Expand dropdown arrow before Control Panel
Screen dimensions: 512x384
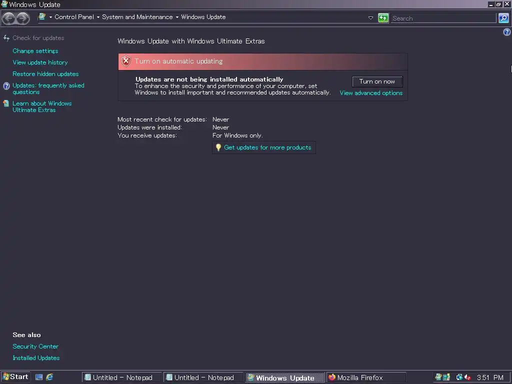pyautogui.click(x=50, y=17)
